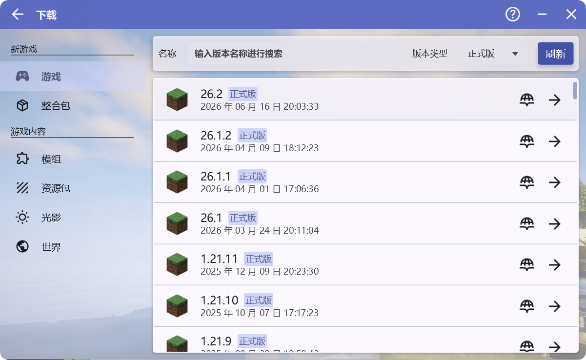Click install arrow for version 1.21.10
586x360 pixels.
[x=554, y=306]
